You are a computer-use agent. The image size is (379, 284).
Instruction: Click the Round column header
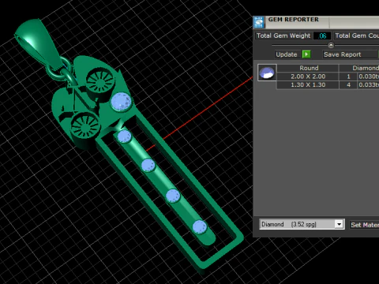coord(309,68)
